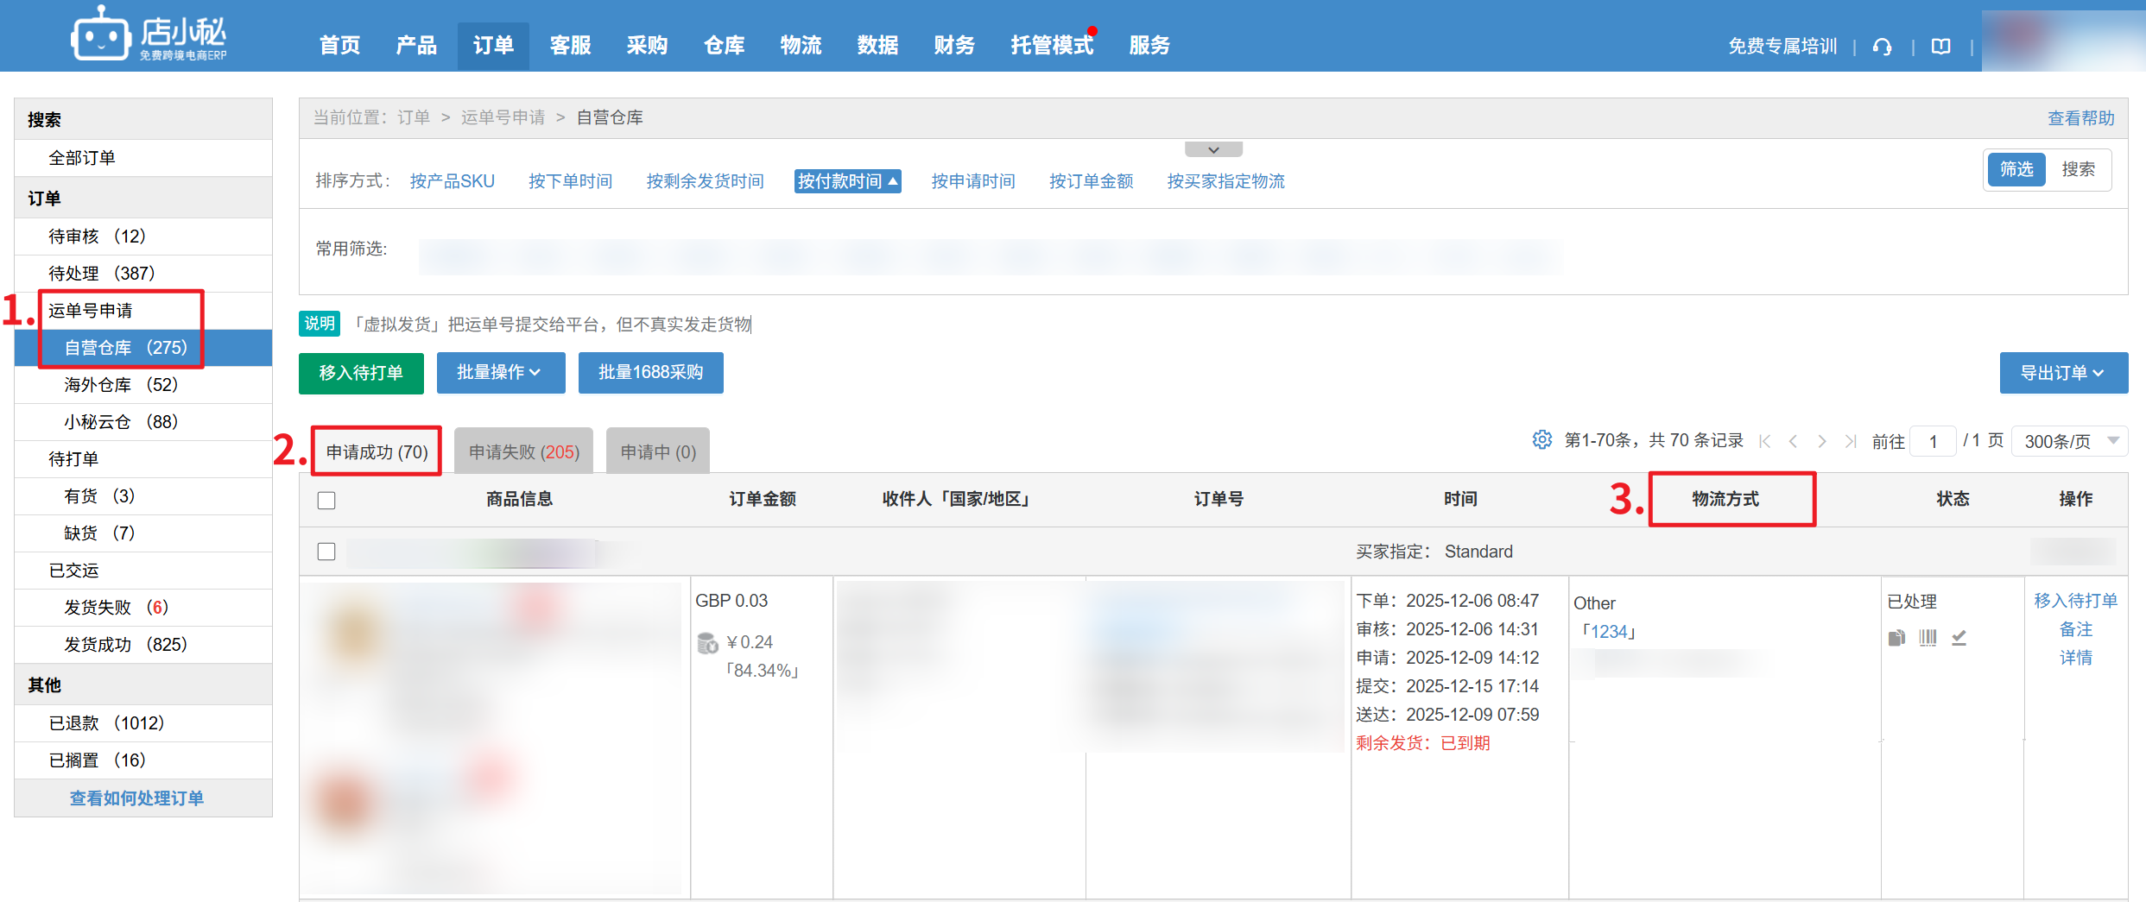Image resolution: width=2146 pixels, height=902 pixels.
Task: Click the checkmark icon in status column
Action: click(1959, 638)
